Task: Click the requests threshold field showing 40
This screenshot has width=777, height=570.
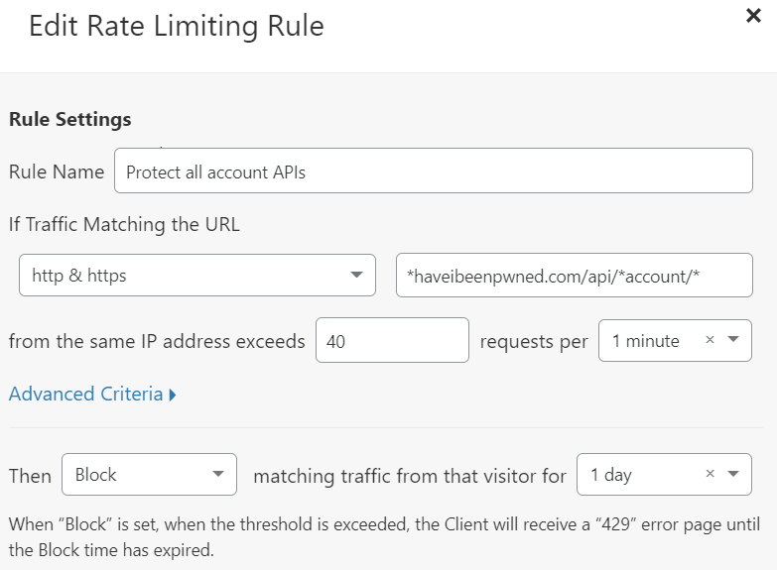Action: pos(392,340)
